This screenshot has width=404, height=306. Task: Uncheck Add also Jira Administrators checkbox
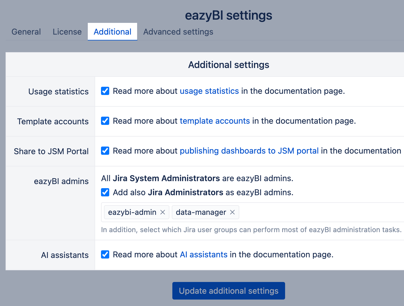click(105, 192)
